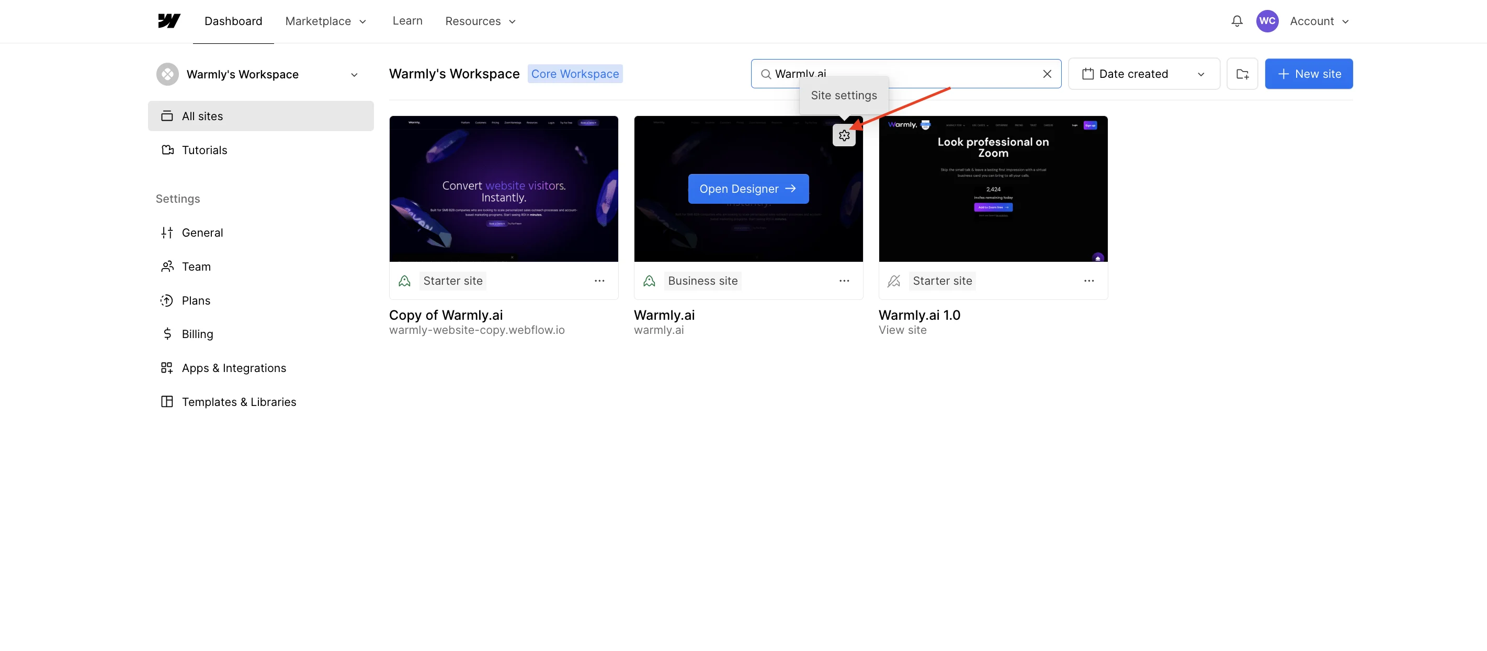Click the Business site label
Screen dimensions: 1487x651
pos(702,281)
